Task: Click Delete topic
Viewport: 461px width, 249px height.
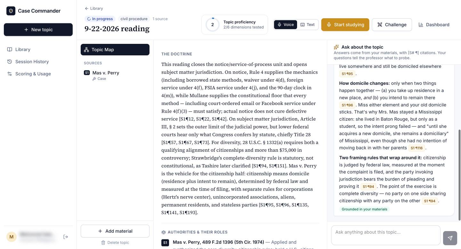Action: pyautogui.click(x=115, y=243)
